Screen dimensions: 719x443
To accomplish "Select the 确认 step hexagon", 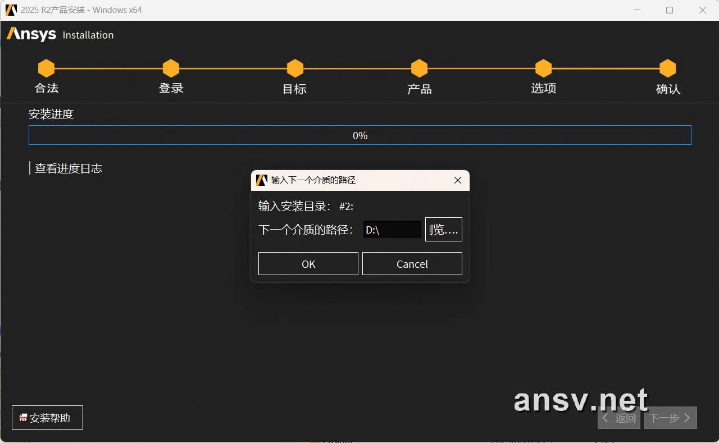I will pyautogui.click(x=667, y=68).
